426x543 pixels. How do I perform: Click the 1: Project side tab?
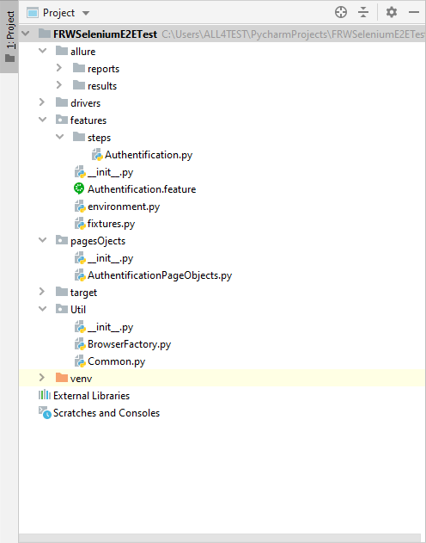10,36
